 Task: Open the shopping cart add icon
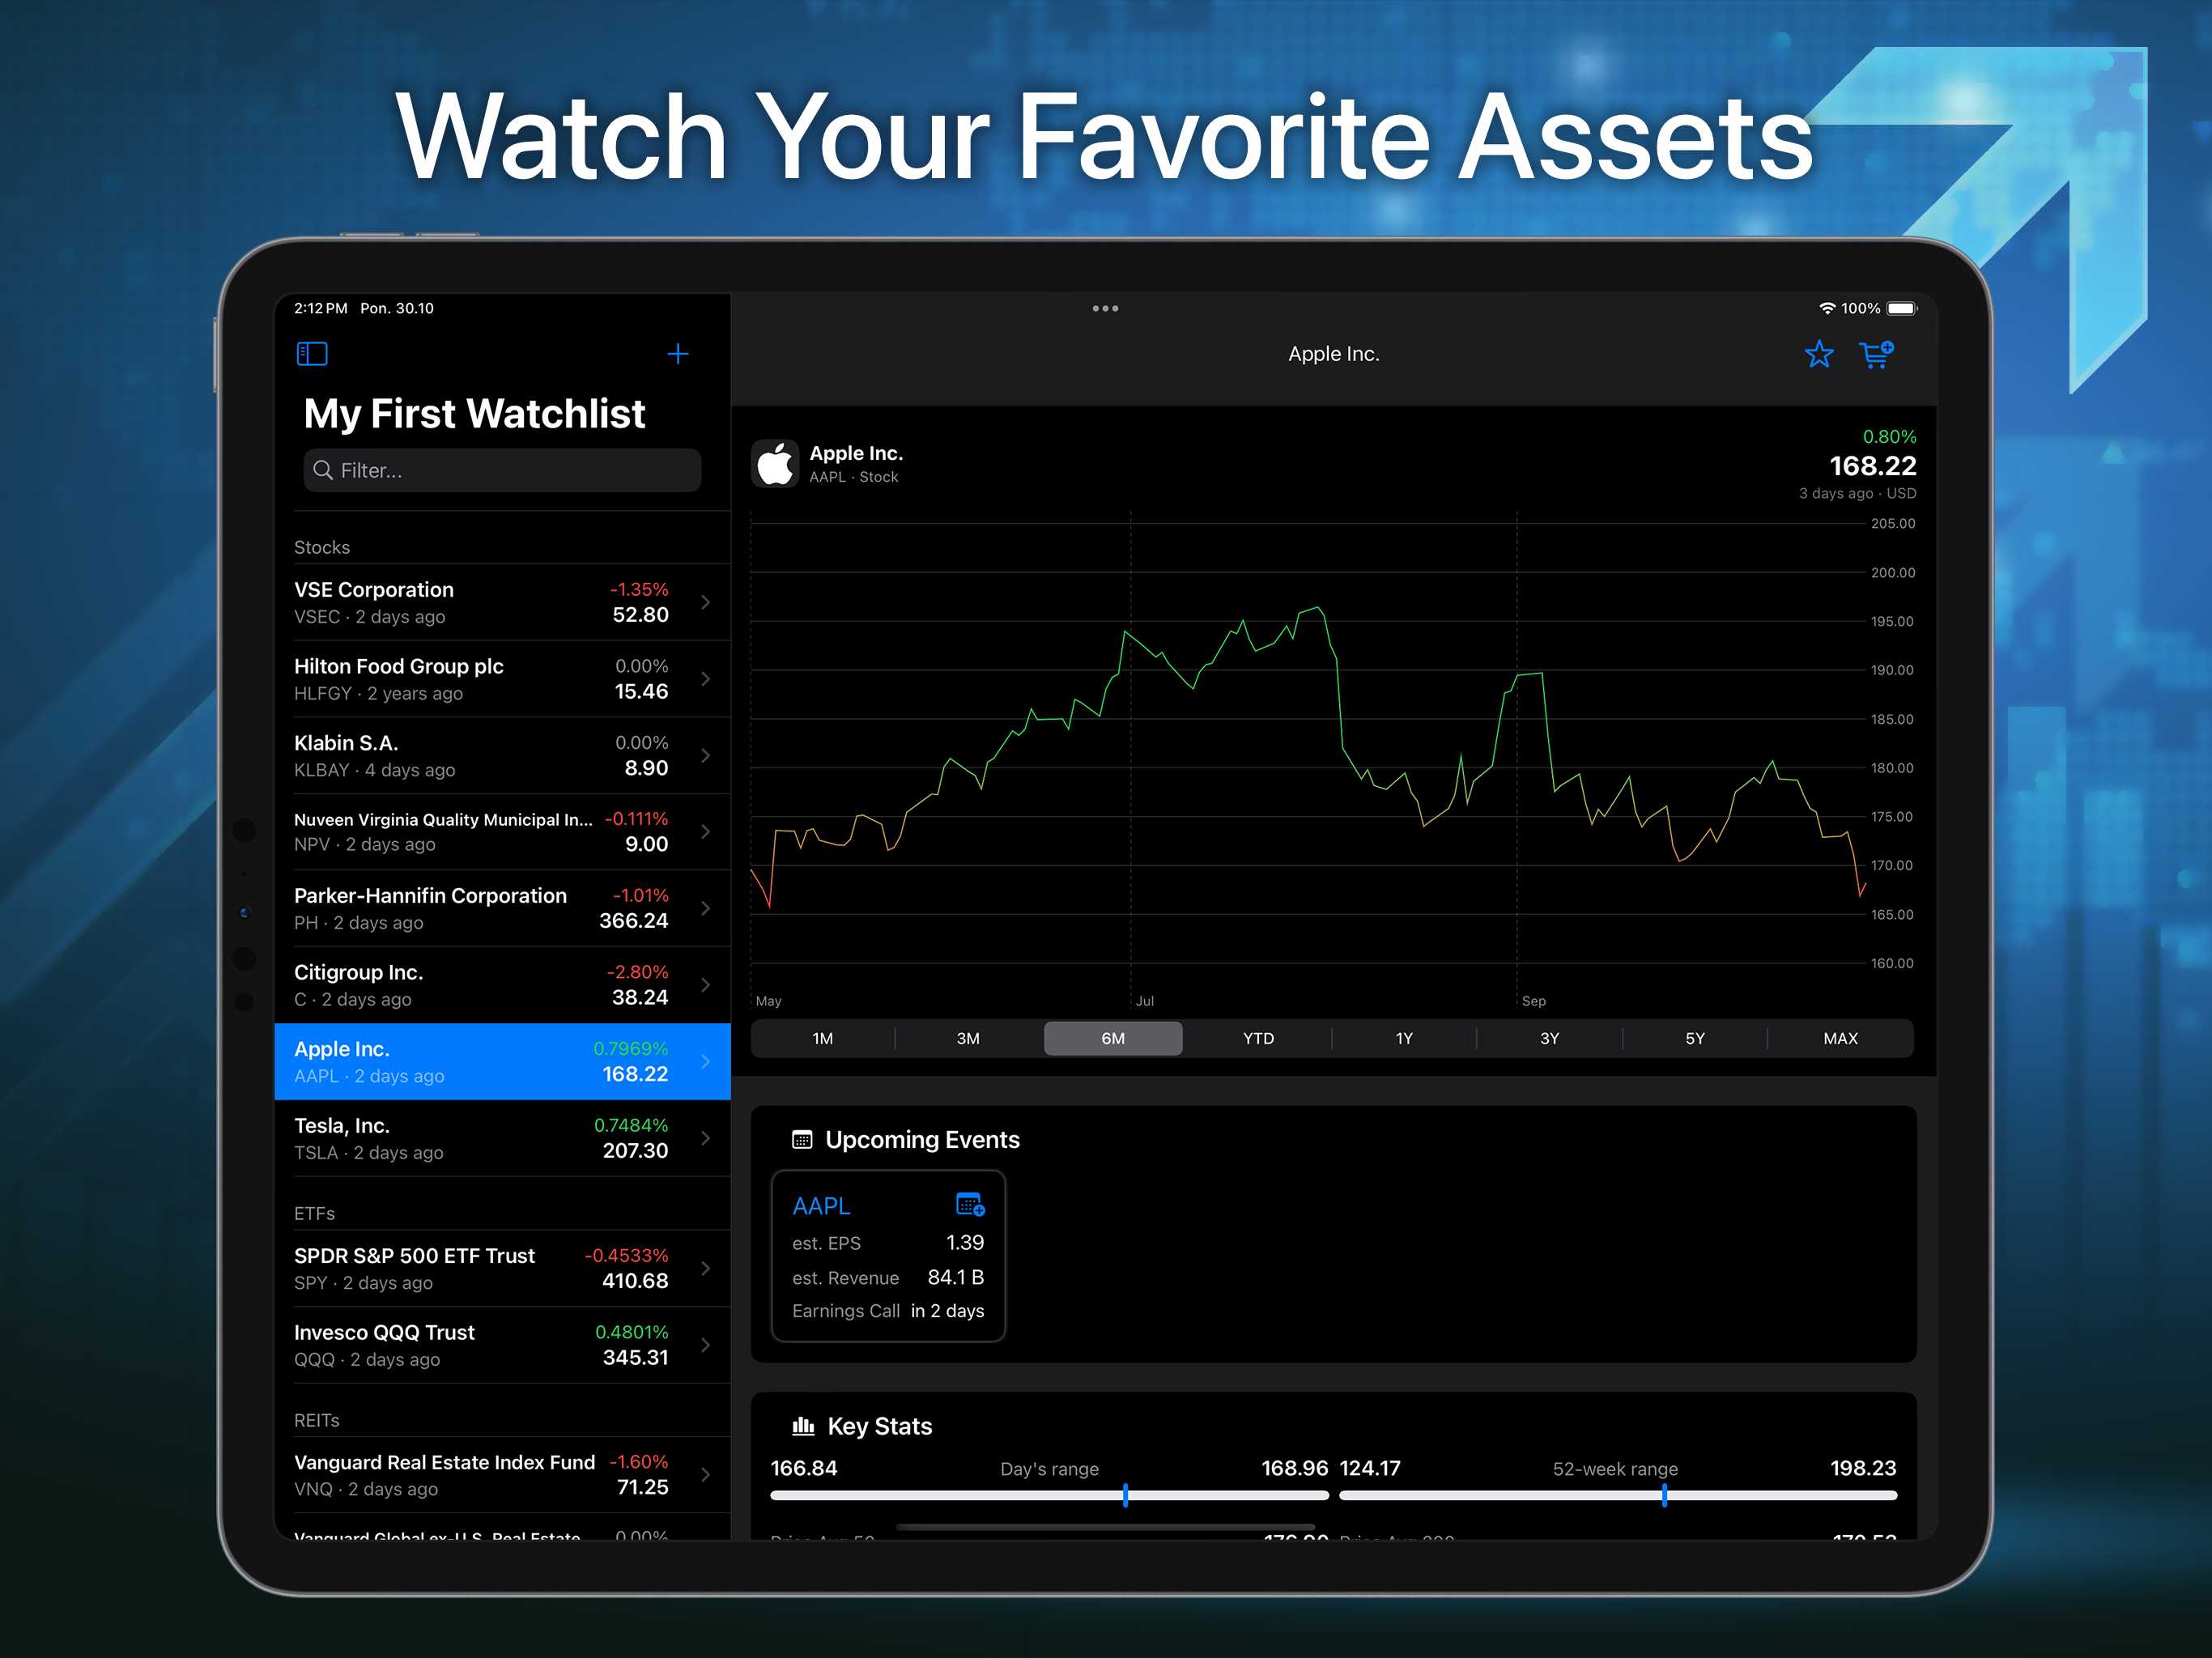1877,354
